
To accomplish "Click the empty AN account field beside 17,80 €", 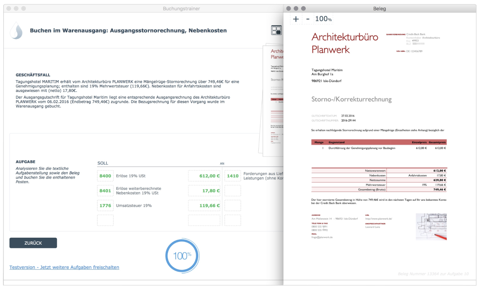I will pos(233,191).
